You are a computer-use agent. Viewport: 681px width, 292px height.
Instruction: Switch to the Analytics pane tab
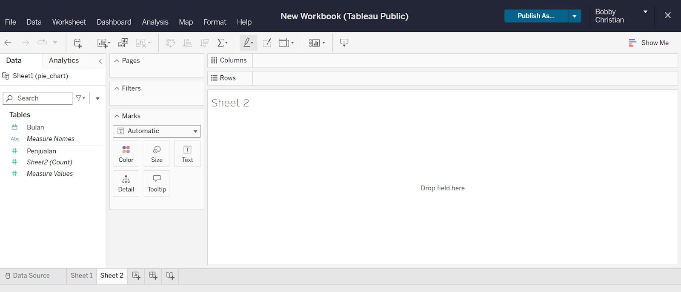pos(64,60)
